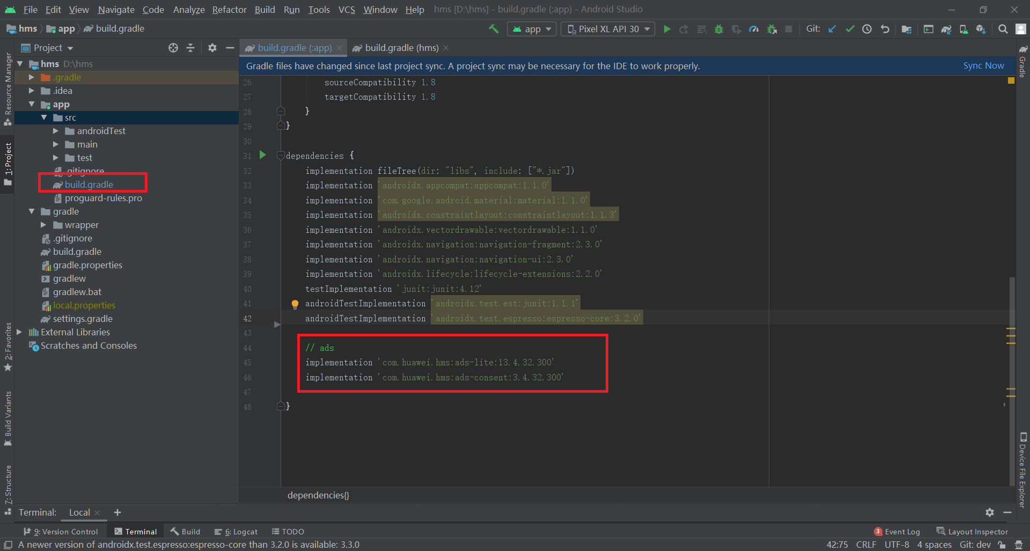The image size is (1030, 551).
Task: Toggle Gradle side panel
Action: click(x=1022, y=61)
